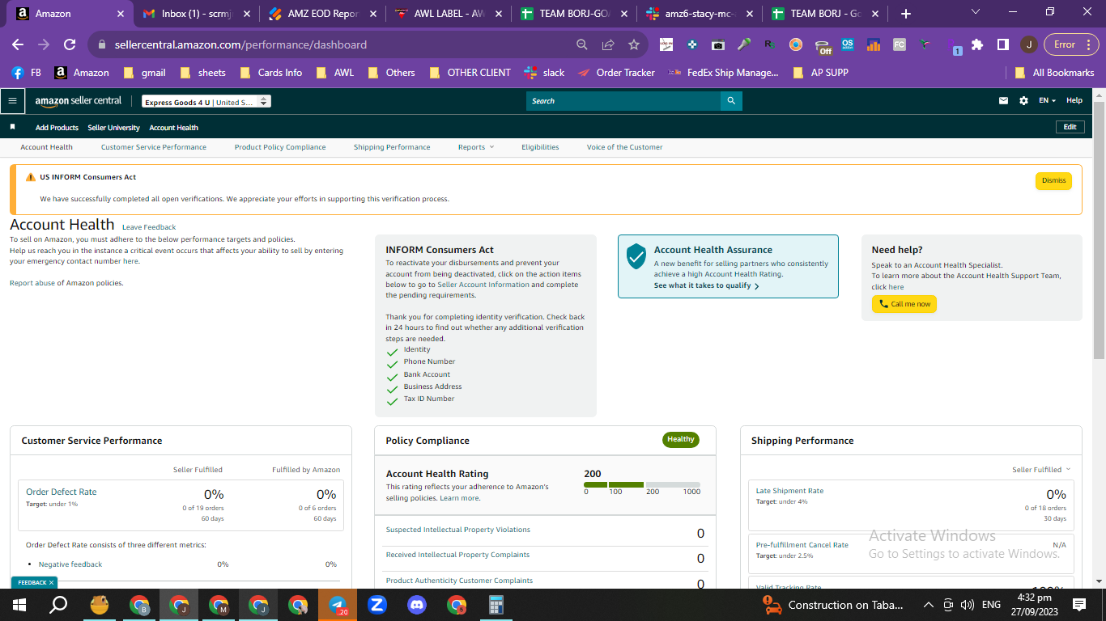This screenshot has width=1106, height=621.
Task: Open the Seller Account Information link
Action: pyautogui.click(x=483, y=285)
